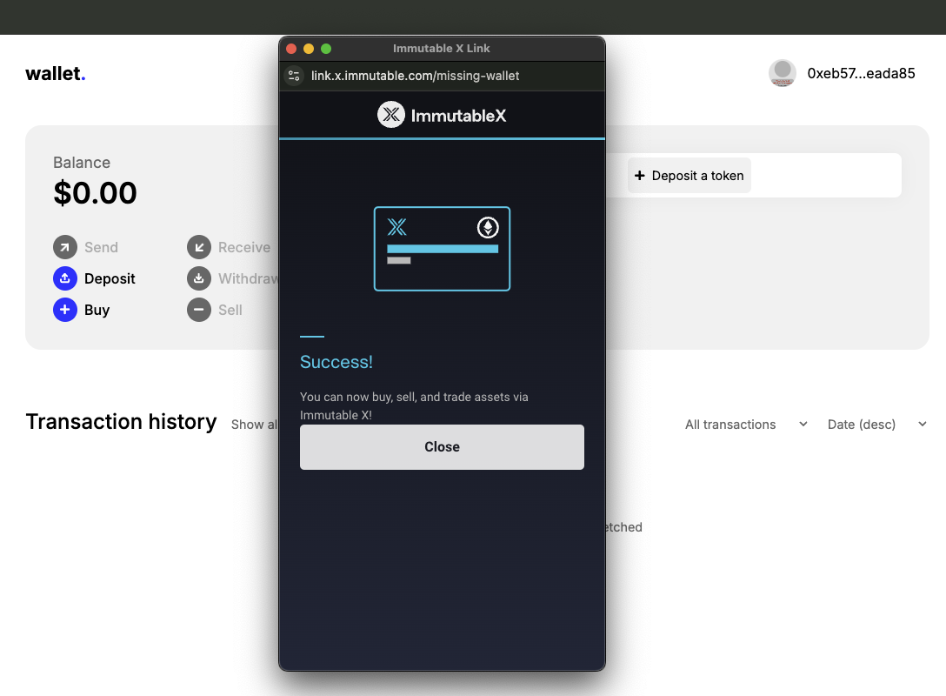Open the All transactions filter dropdown
The image size is (946, 696).
pos(746,425)
